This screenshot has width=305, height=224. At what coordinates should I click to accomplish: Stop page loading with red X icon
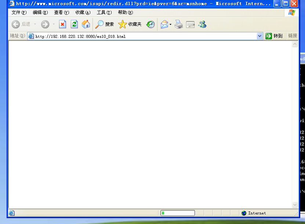tap(62, 24)
